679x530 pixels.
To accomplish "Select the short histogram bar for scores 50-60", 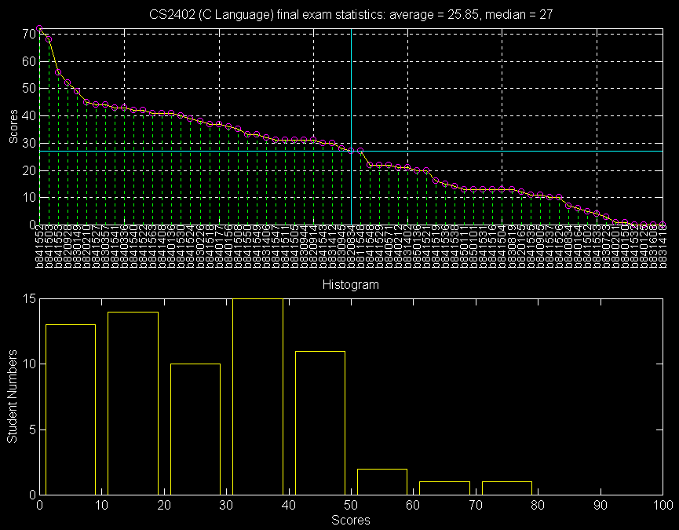I will (x=382, y=481).
